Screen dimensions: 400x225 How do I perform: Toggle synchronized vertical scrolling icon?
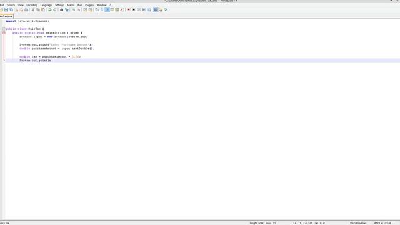coord(85,10)
